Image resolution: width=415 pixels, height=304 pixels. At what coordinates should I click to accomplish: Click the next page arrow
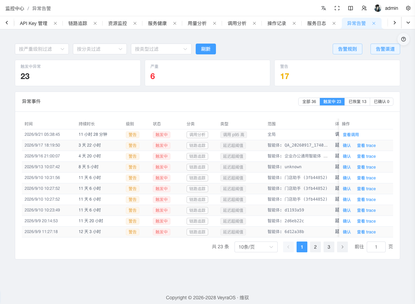[x=342, y=247]
